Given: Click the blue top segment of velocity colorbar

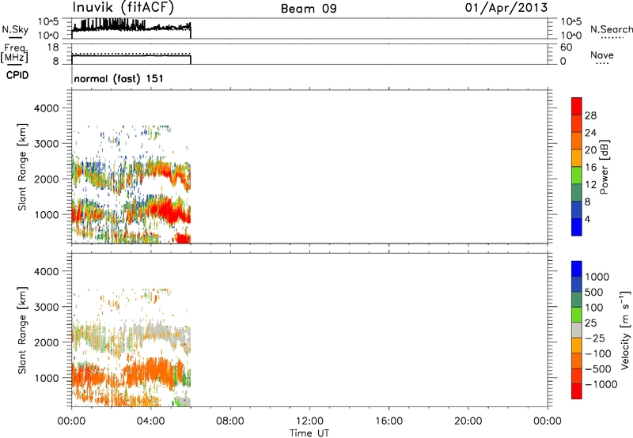Looking at the screenshot, I should [x=577, y=269].
